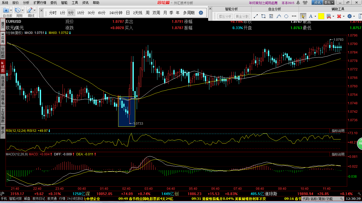Select the line segment drawing tool
Image resolution: width=362 pixels, height=203 pixels.
[256, 16]
